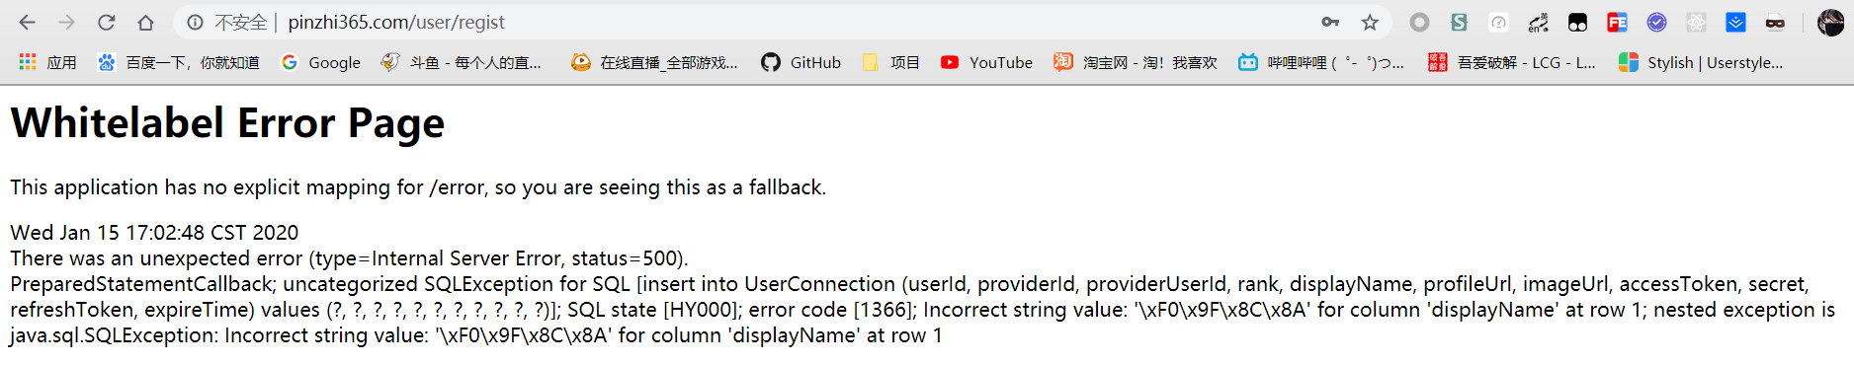Open the Stylish Userstyles bookmark
The width and height of the screenshot is (1854, 365).
[x=1701, y=62]
